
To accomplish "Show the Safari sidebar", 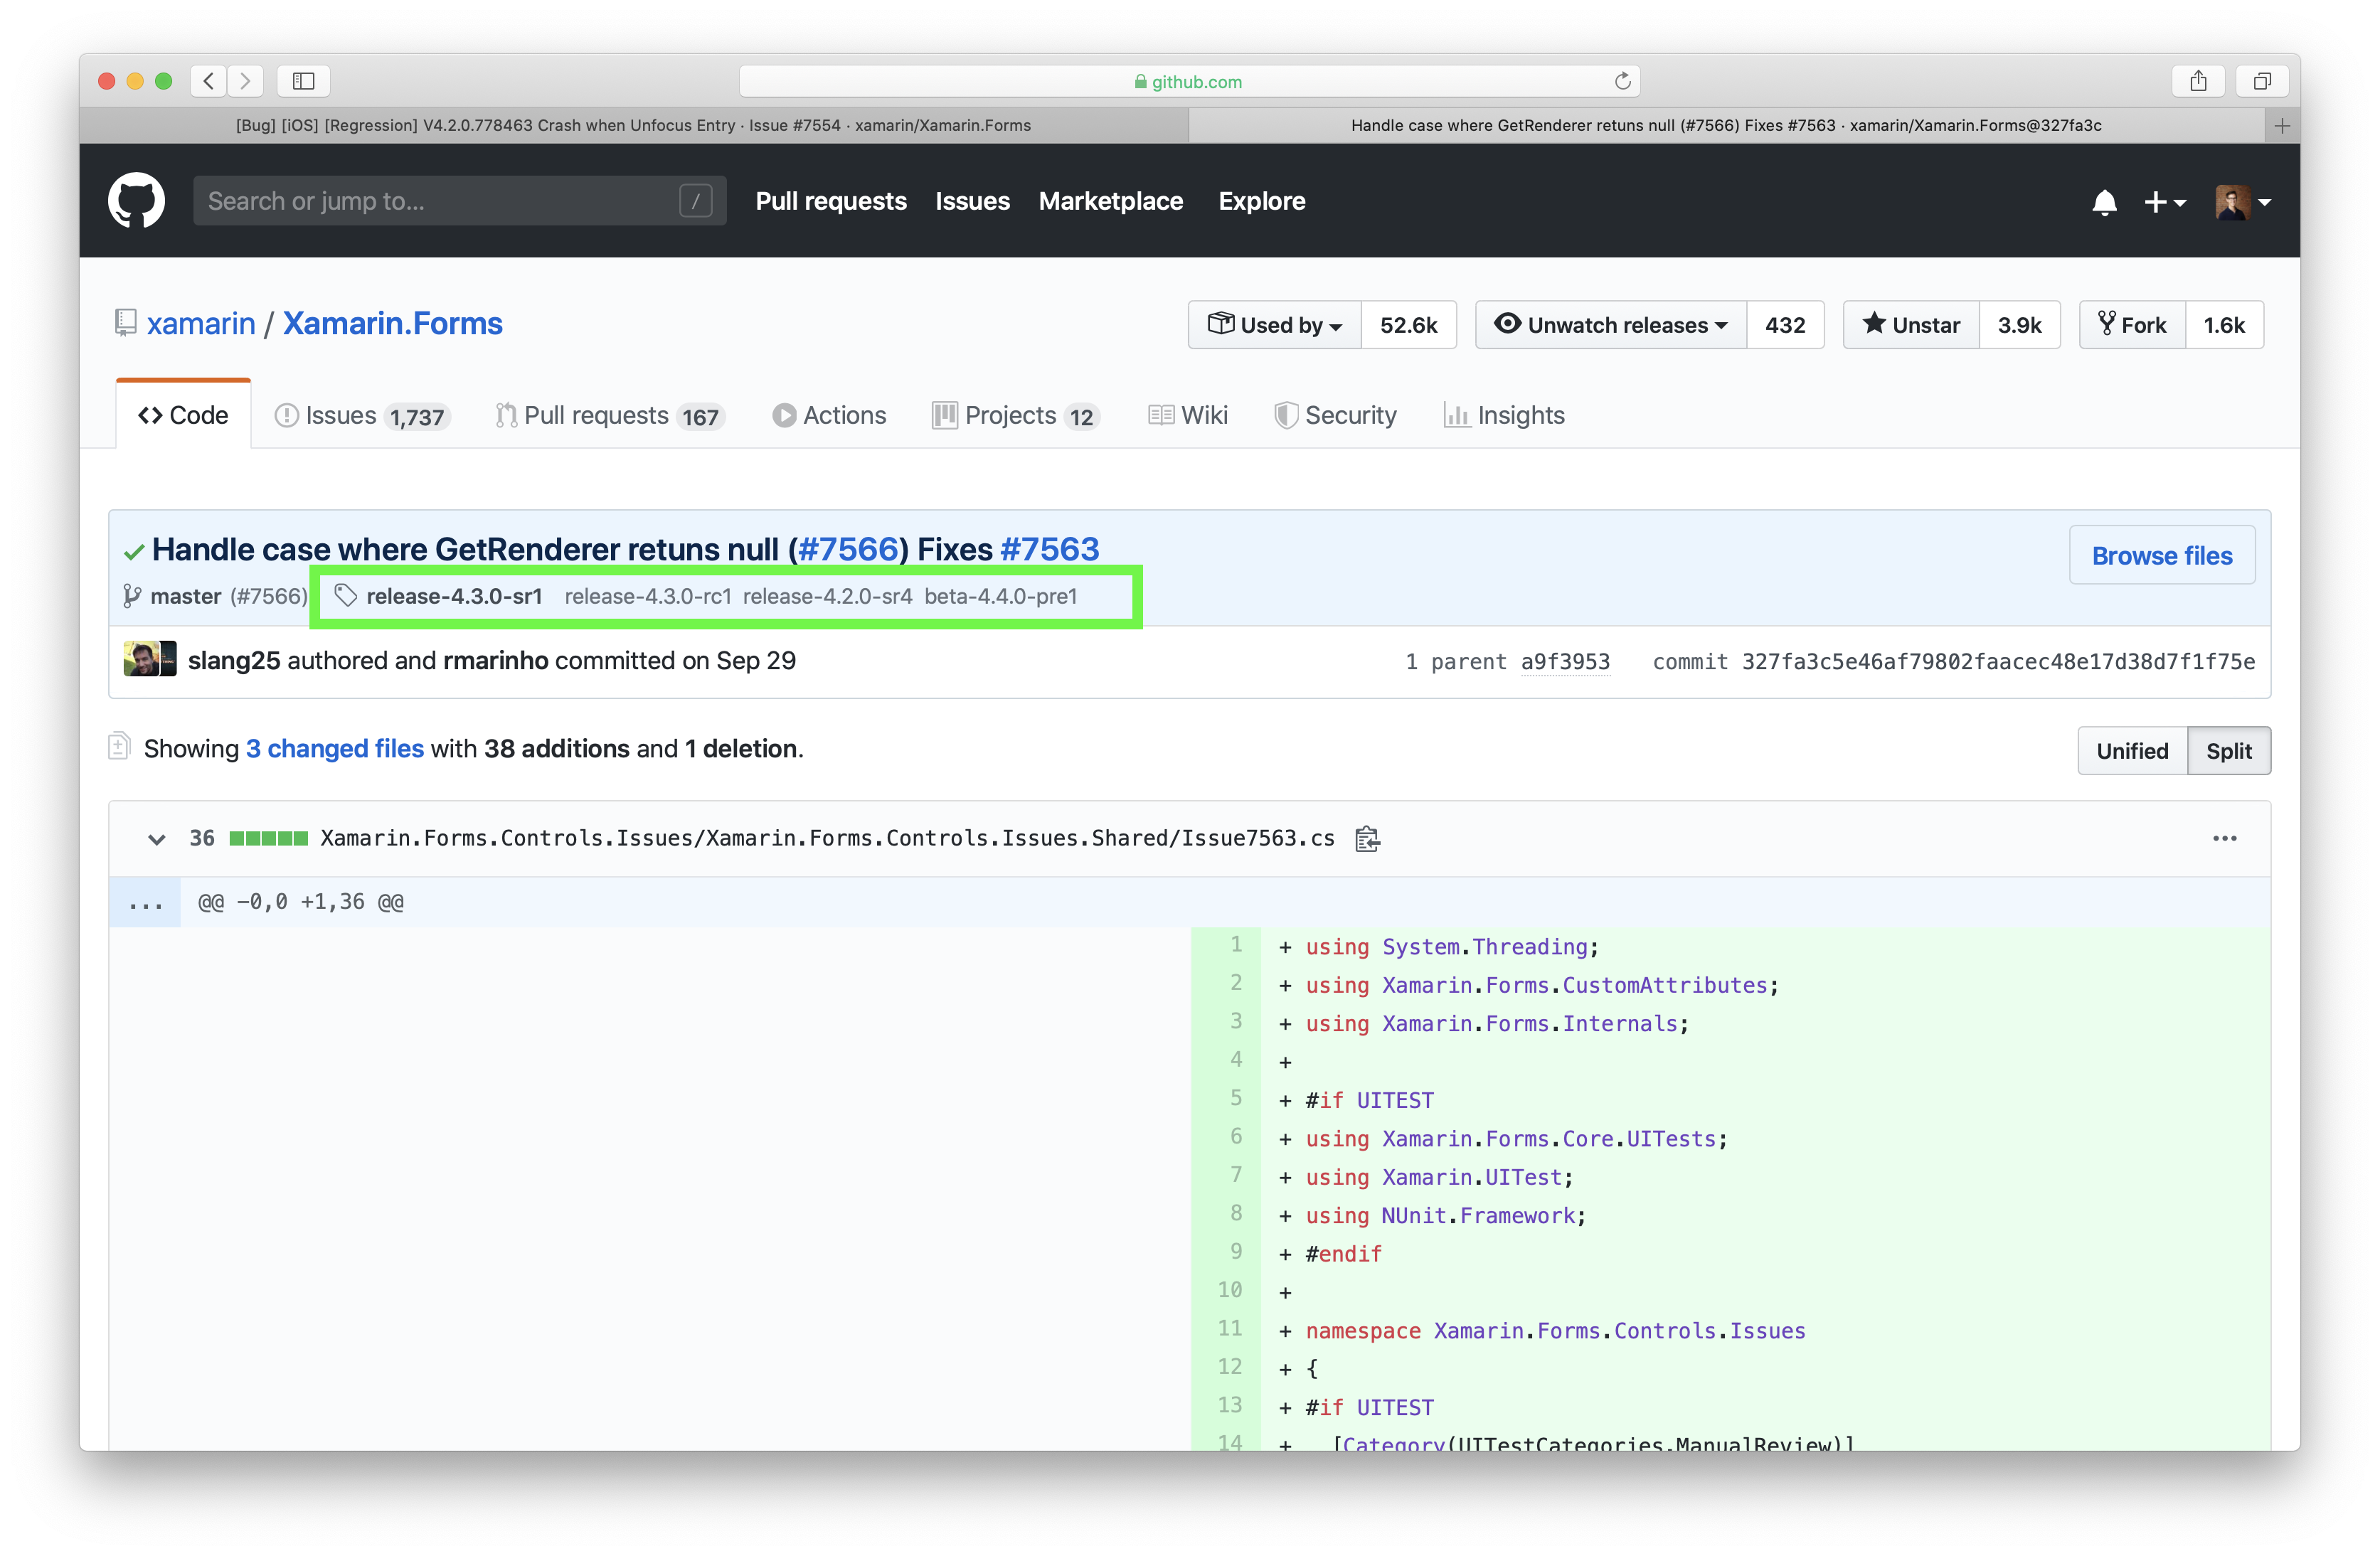I will [x=303, y=81].
